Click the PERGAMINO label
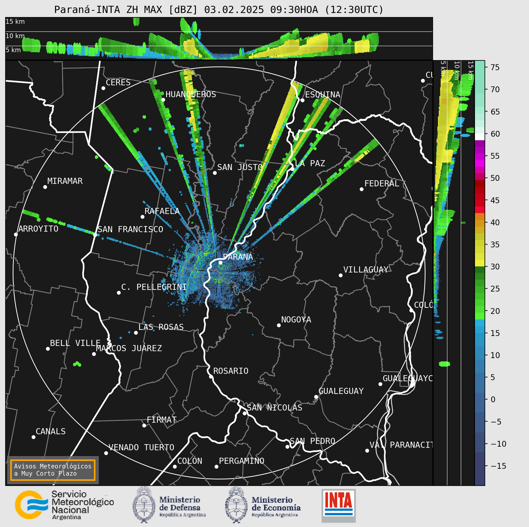Viewport: 529px width, 527px height. click(241, 461)
